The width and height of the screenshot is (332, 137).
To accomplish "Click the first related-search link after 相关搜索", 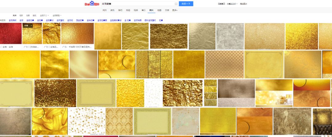I will 13,20.
